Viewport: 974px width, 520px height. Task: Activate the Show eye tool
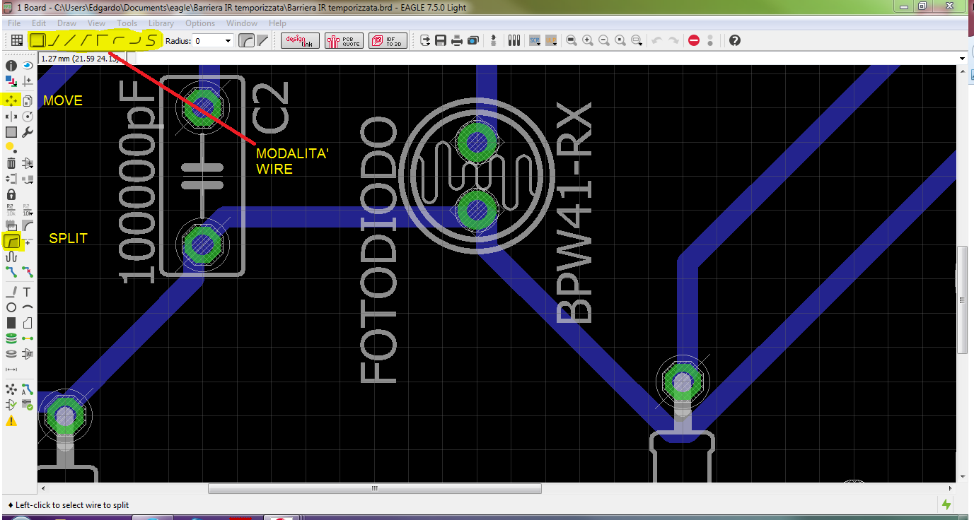tap(28, 66)
